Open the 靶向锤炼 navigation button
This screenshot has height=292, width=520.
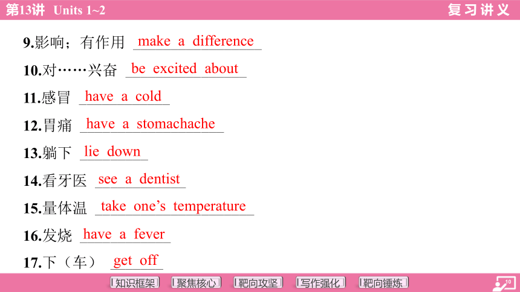coord(383,283)
